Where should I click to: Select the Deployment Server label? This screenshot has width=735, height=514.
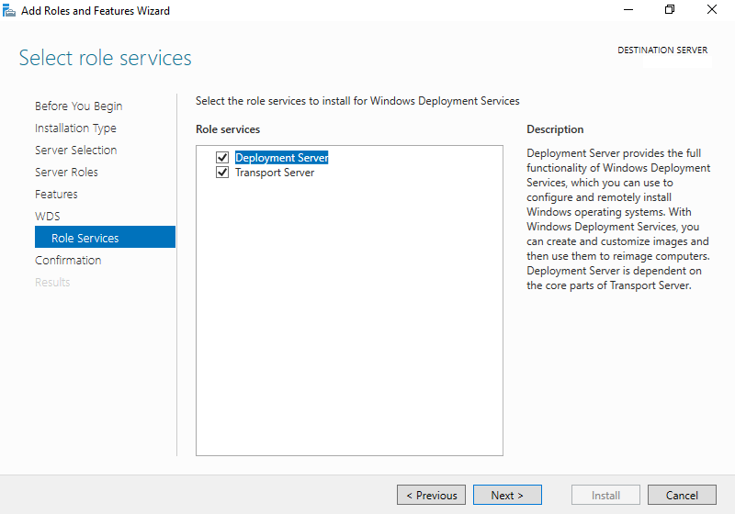point(282,158)
